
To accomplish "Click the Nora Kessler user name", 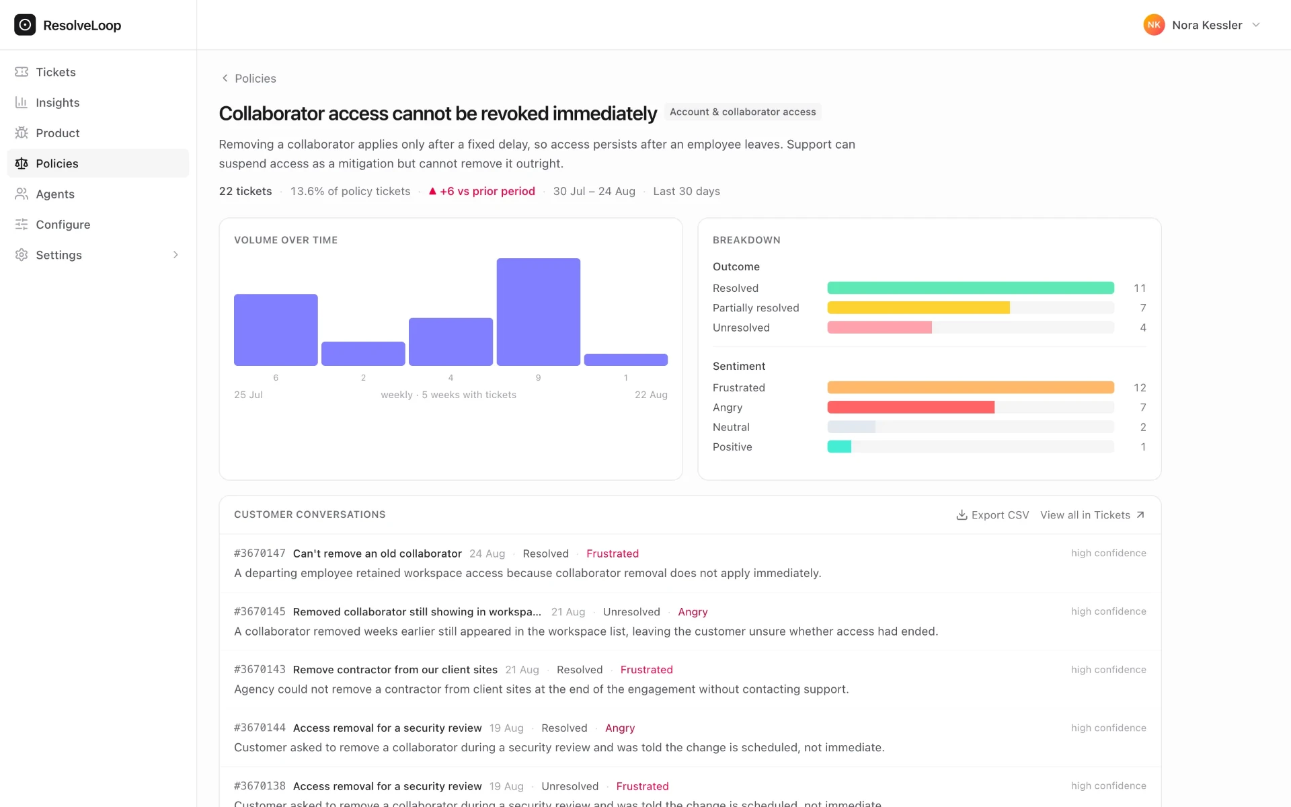I will pyautogui.click(x=1207, y=25).
